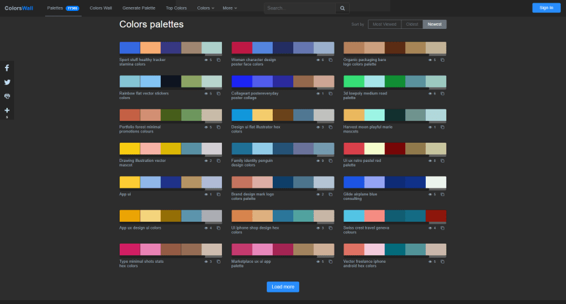Copy the Swiss crest travel geneva palette
This screenshot has height=304, width=566.
(443, 228)
